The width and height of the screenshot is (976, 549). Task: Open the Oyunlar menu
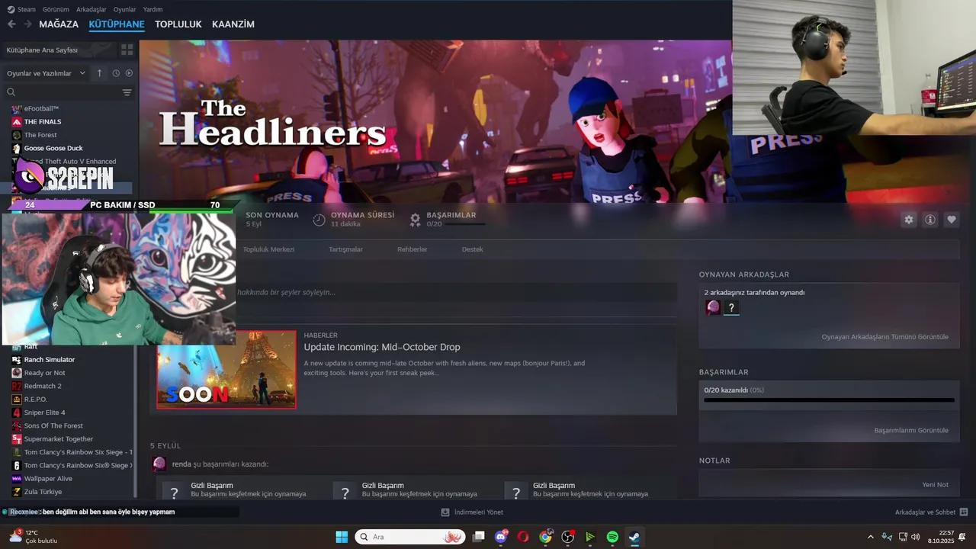[x=124, y=9]
